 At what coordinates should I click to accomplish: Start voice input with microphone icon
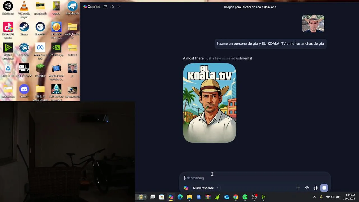point(316,188)
